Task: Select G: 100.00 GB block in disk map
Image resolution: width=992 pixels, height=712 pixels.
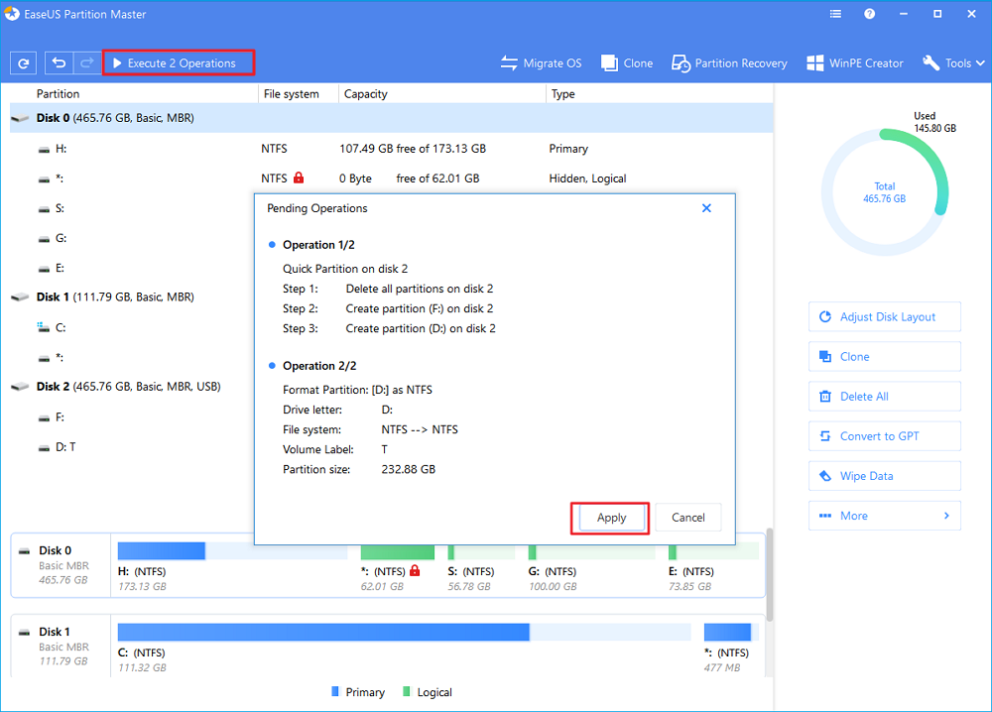Action: pos(591,567)
